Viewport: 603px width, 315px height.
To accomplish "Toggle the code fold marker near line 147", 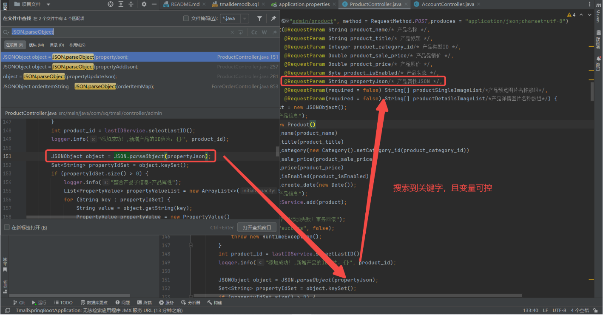I will tap(191, 245).
